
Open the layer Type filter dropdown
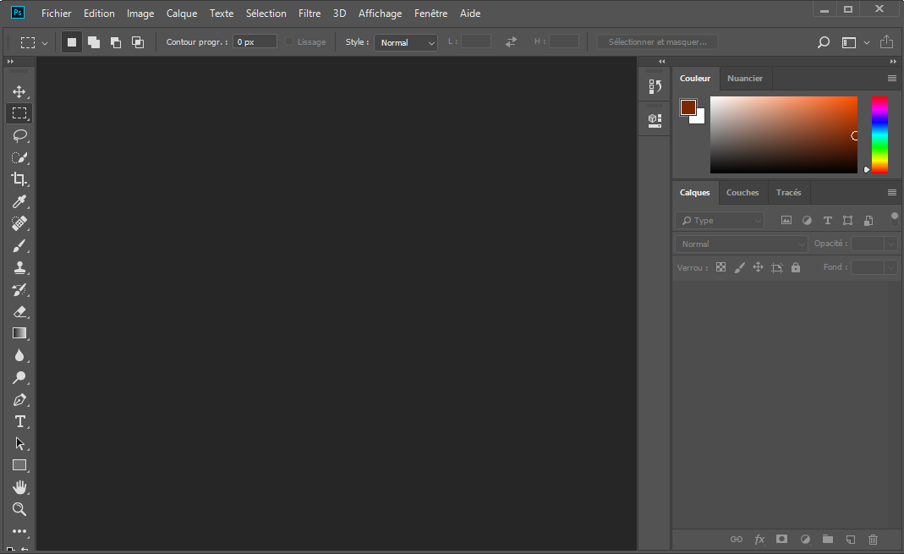(x=720, y=220)
